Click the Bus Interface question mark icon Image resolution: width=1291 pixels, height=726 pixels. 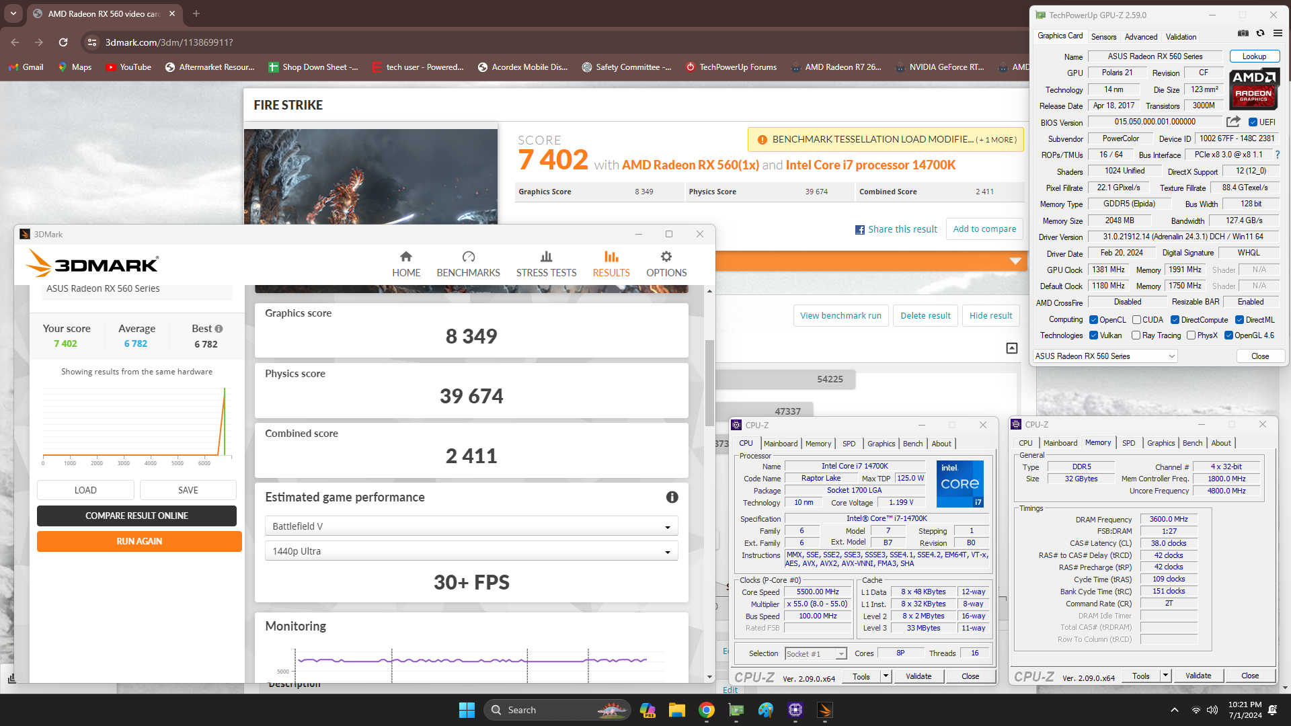tap(1278, 155)
